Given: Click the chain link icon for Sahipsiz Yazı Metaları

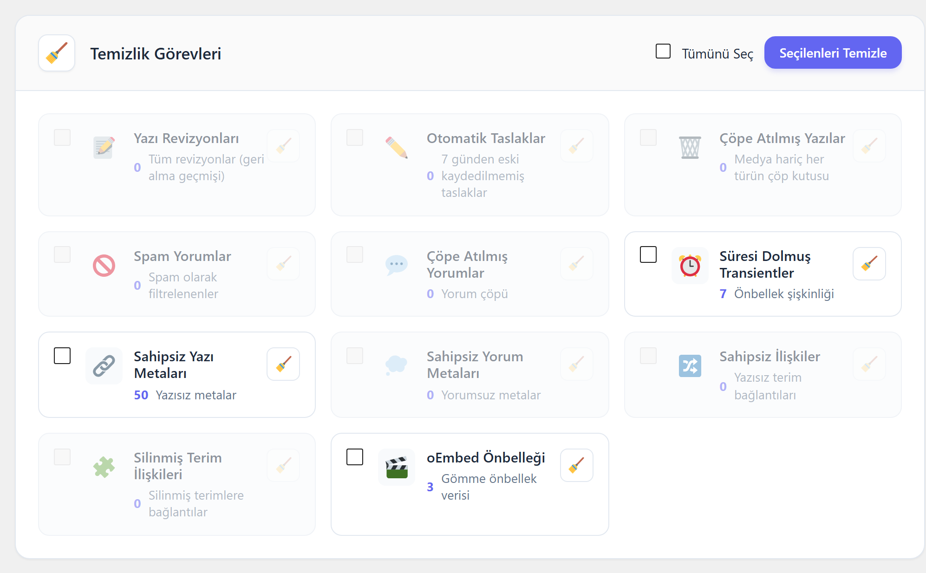Looking at the screenshot, I should (x=104, y=366).
